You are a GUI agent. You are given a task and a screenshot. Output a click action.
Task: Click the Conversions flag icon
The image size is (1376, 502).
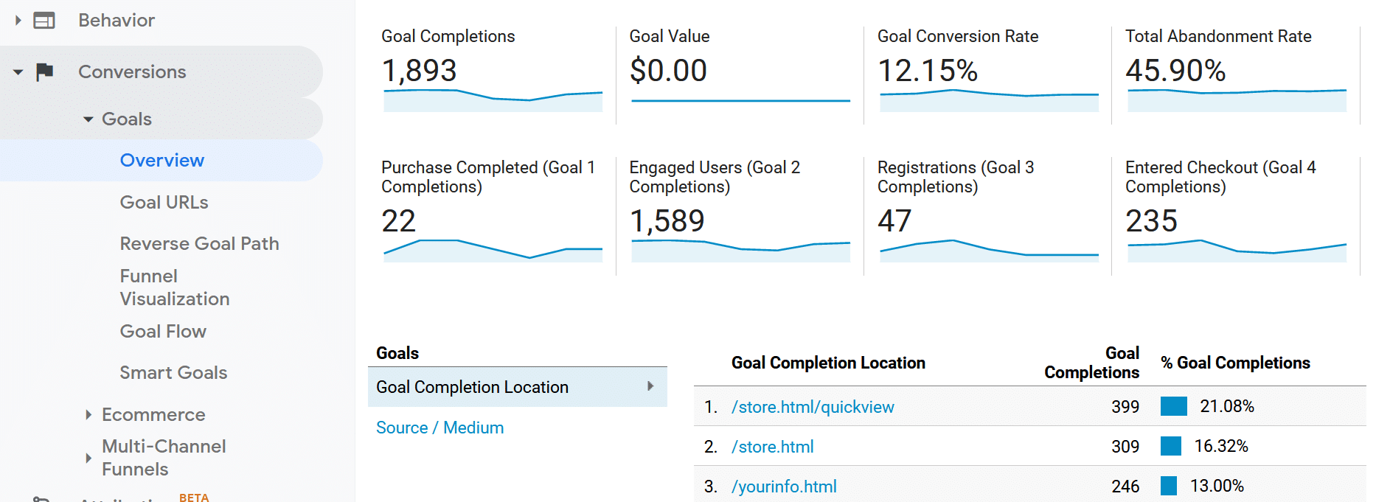[x=45, y=72]
